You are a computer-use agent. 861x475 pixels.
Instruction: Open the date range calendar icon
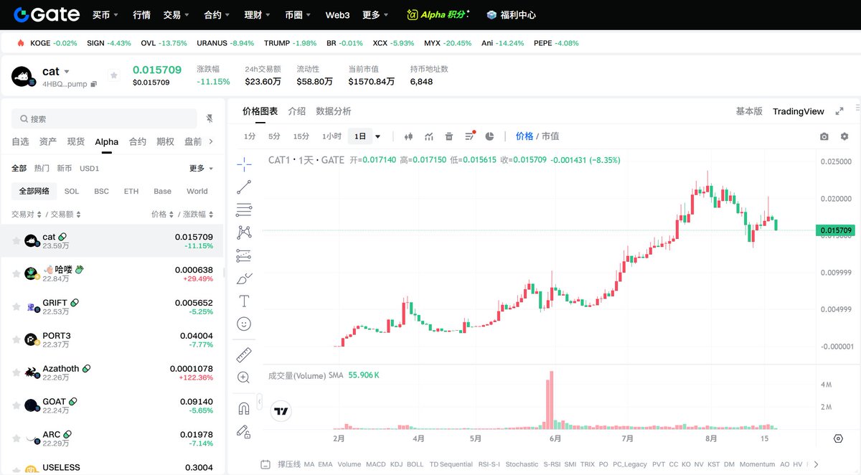(265, 464)
